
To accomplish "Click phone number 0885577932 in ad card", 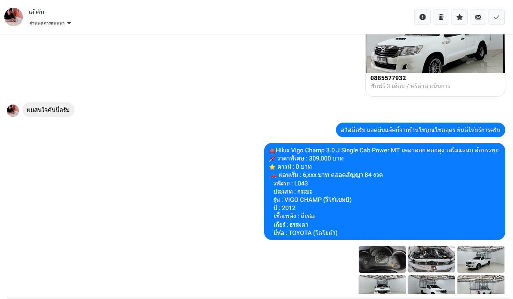I will tap(388, 78).
